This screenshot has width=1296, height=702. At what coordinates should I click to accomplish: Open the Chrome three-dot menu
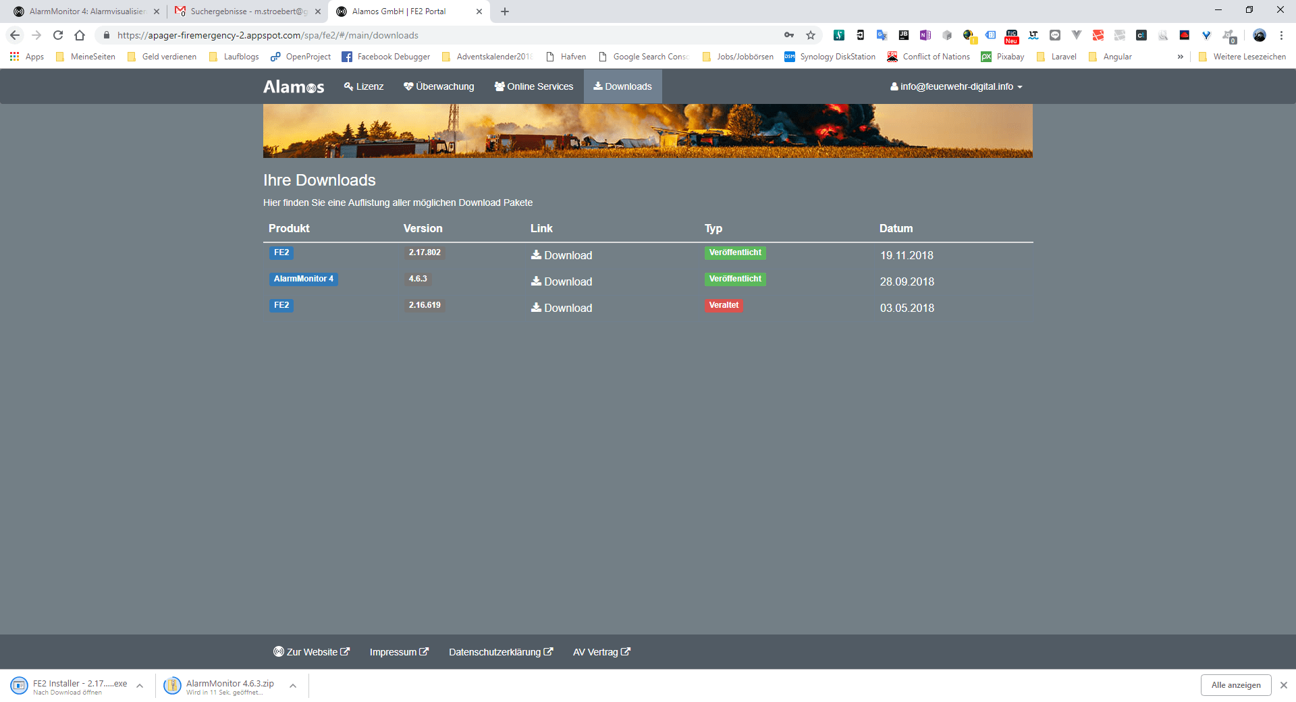[1281, 35]
